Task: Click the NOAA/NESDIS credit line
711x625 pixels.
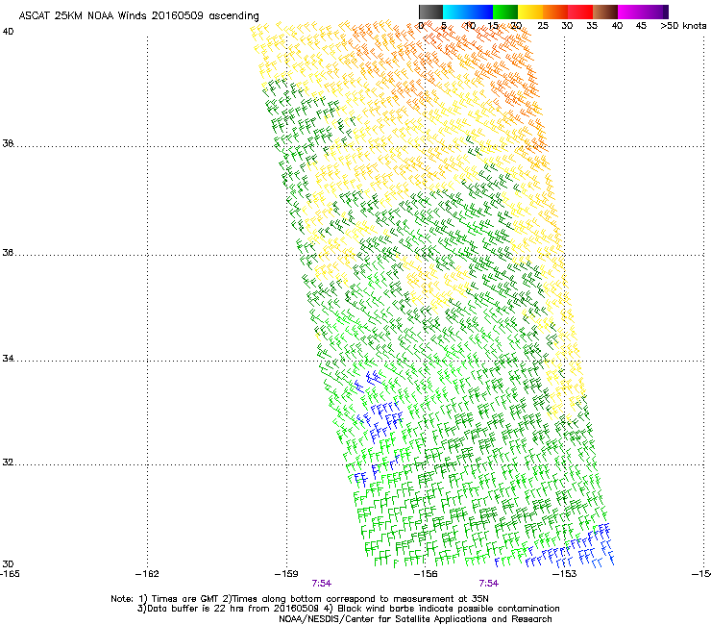Action: click(x=415, y=619)
